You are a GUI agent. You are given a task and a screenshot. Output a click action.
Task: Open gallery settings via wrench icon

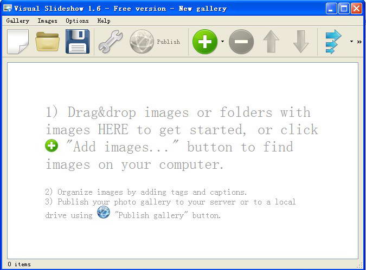pos(111,42)
